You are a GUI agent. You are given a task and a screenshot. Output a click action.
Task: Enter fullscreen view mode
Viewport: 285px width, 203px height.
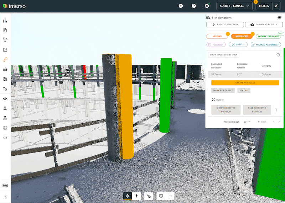pyautogui.click(x=170, y=196)
